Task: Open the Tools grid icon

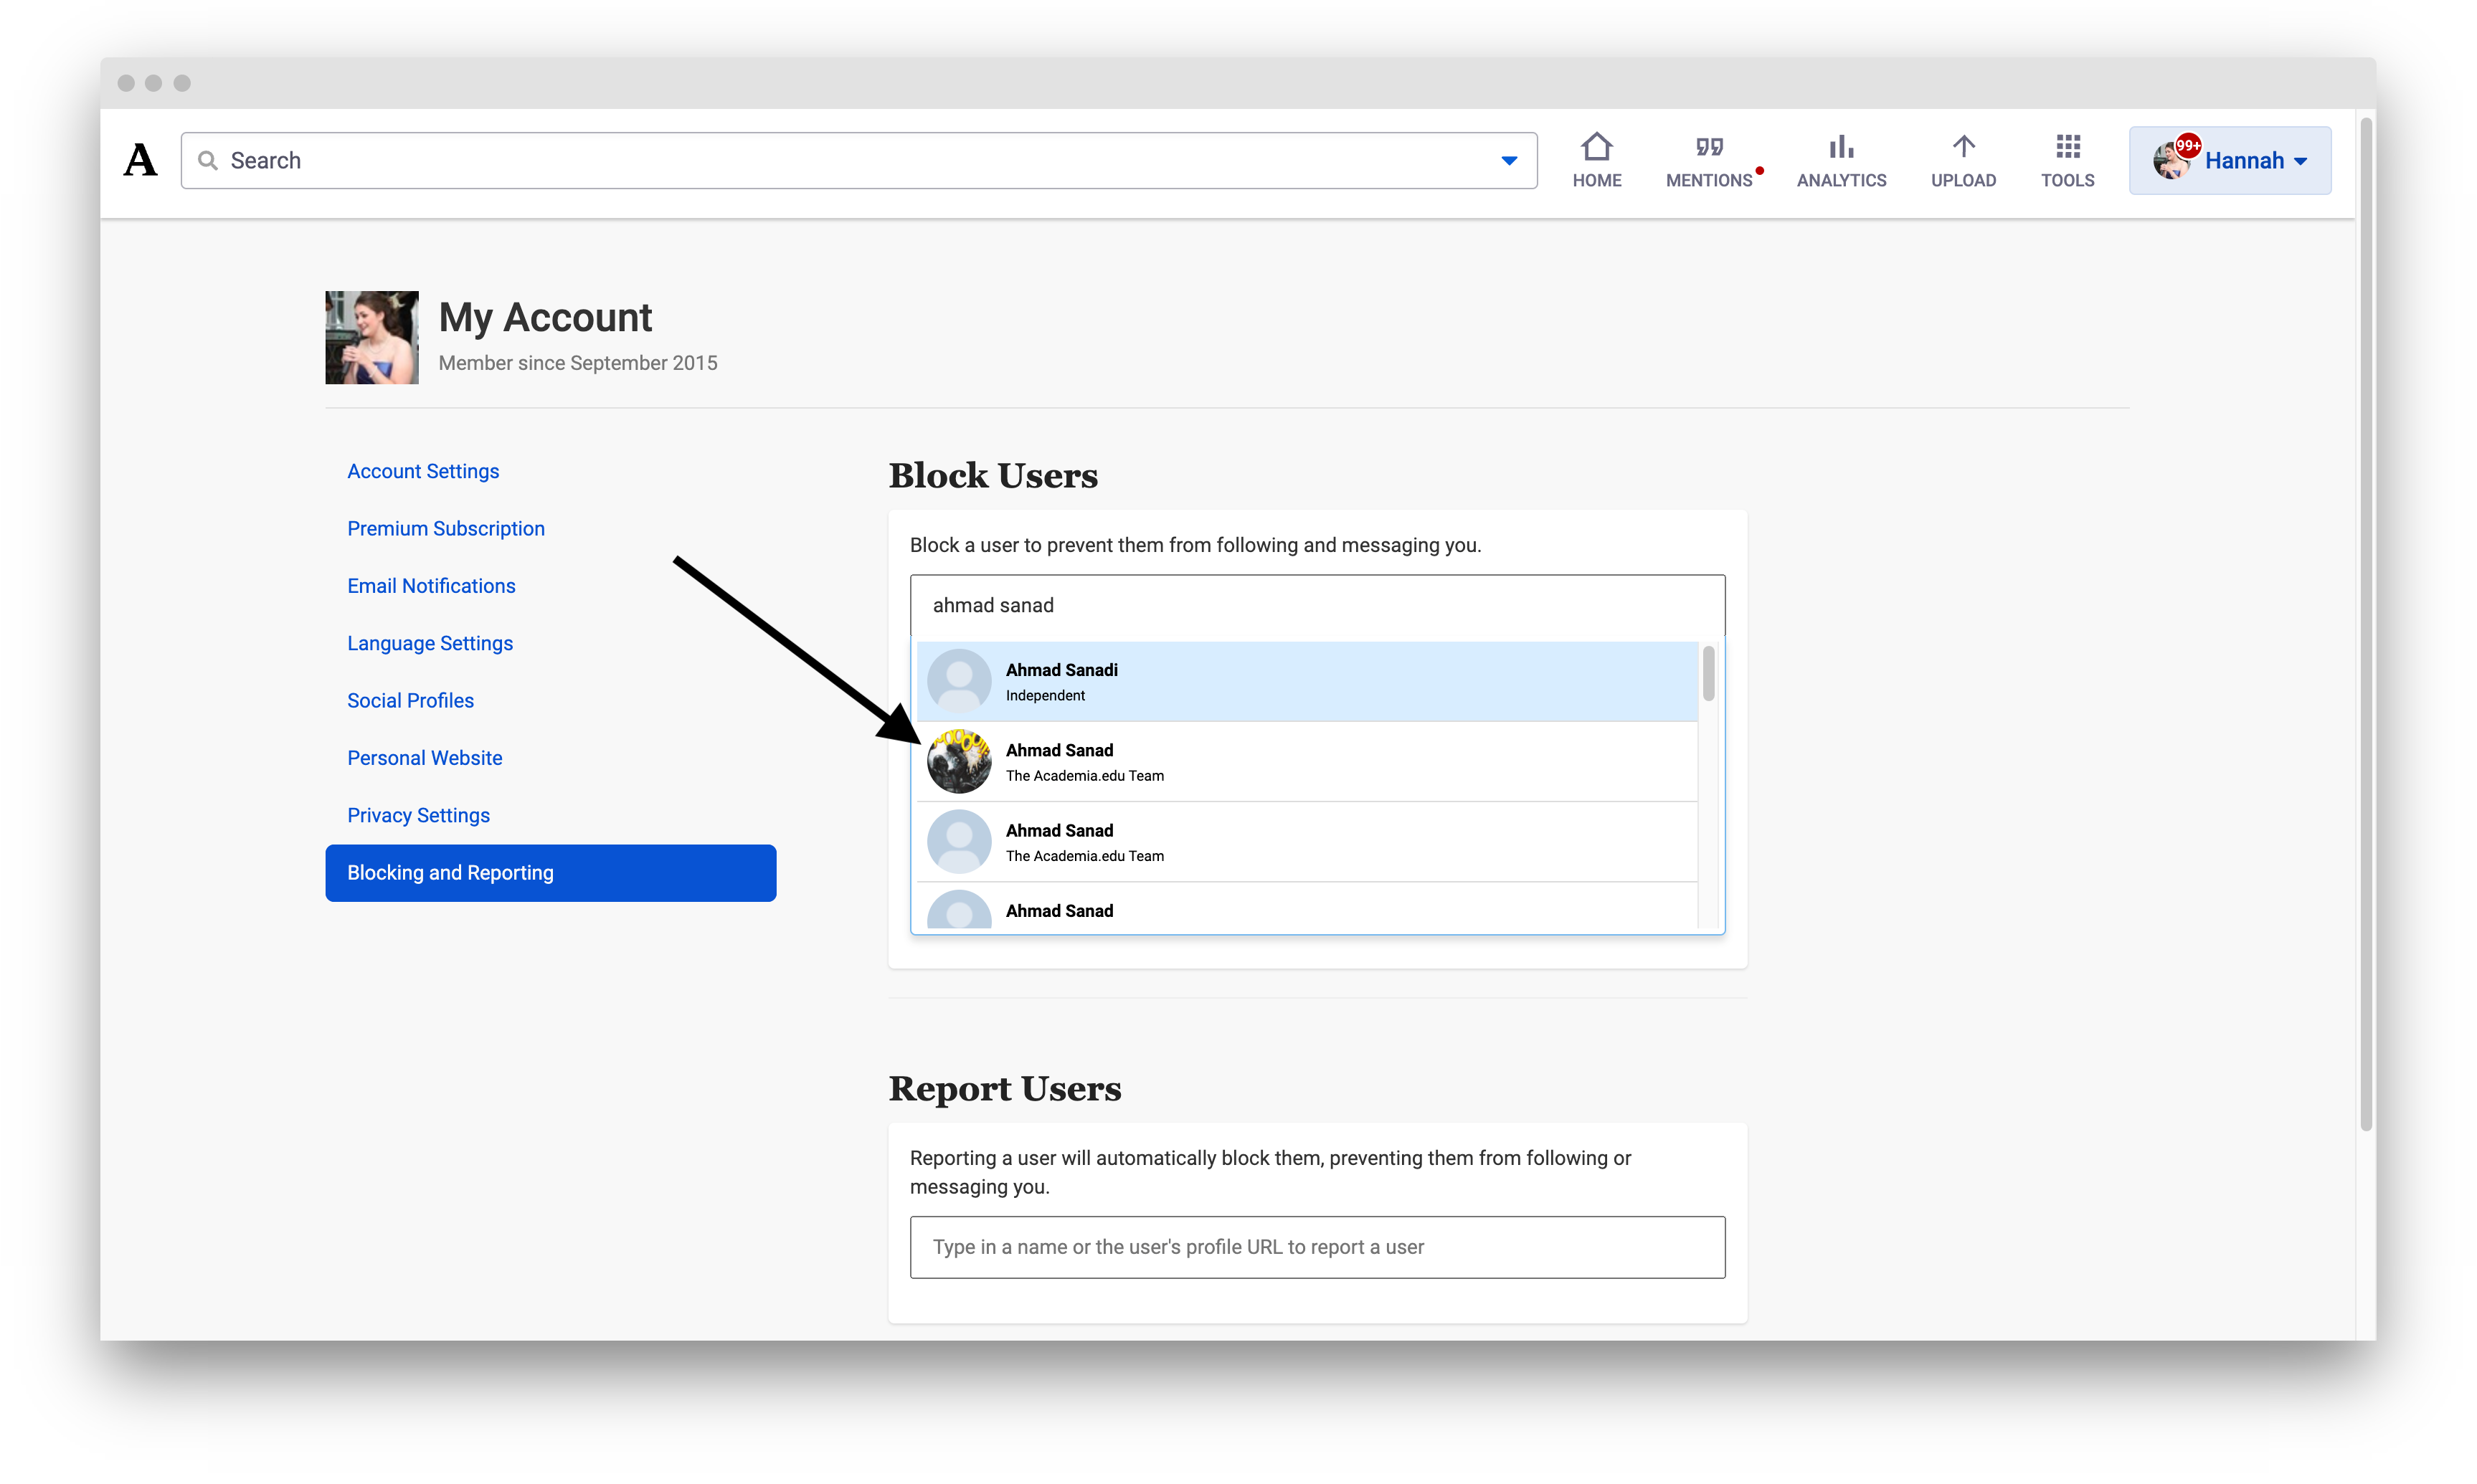Action: tap(2068, 147)
